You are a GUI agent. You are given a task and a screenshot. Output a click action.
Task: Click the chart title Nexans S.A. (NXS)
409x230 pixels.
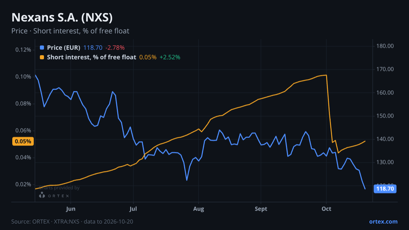click(62, 17)
